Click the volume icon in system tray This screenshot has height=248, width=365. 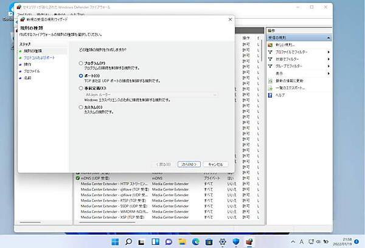click(x=318, y=242)
